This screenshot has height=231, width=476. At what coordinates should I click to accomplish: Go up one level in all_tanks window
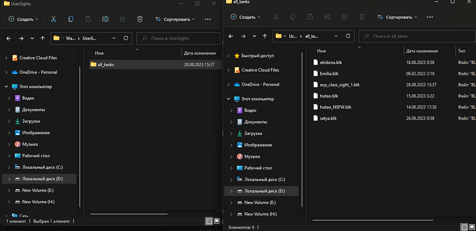[x=265, y=36]
